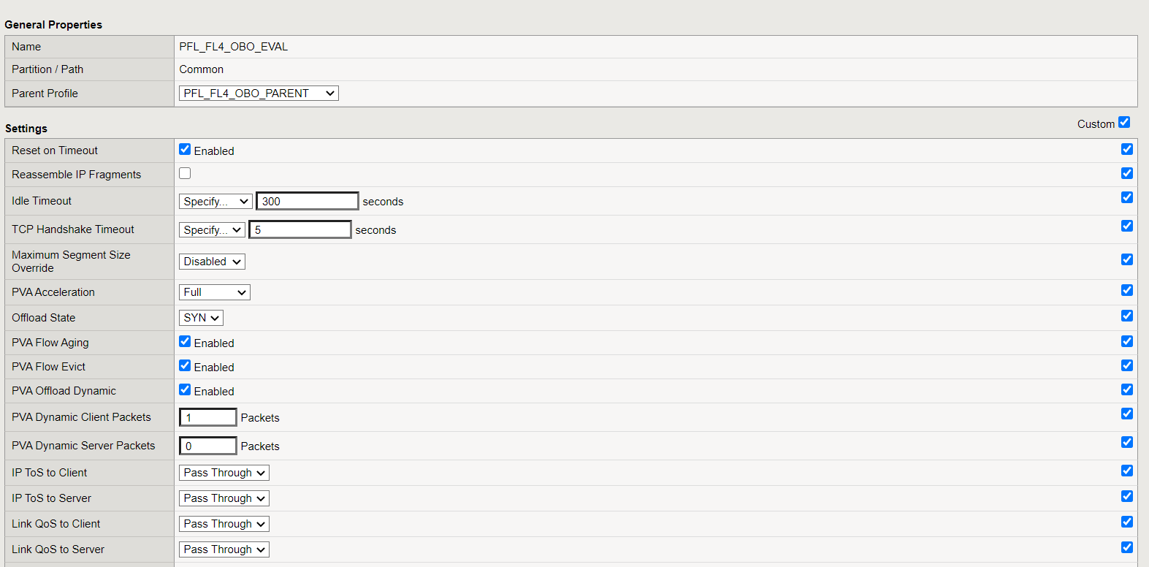
Task: Click the Settings section heading
Action: 26,129
